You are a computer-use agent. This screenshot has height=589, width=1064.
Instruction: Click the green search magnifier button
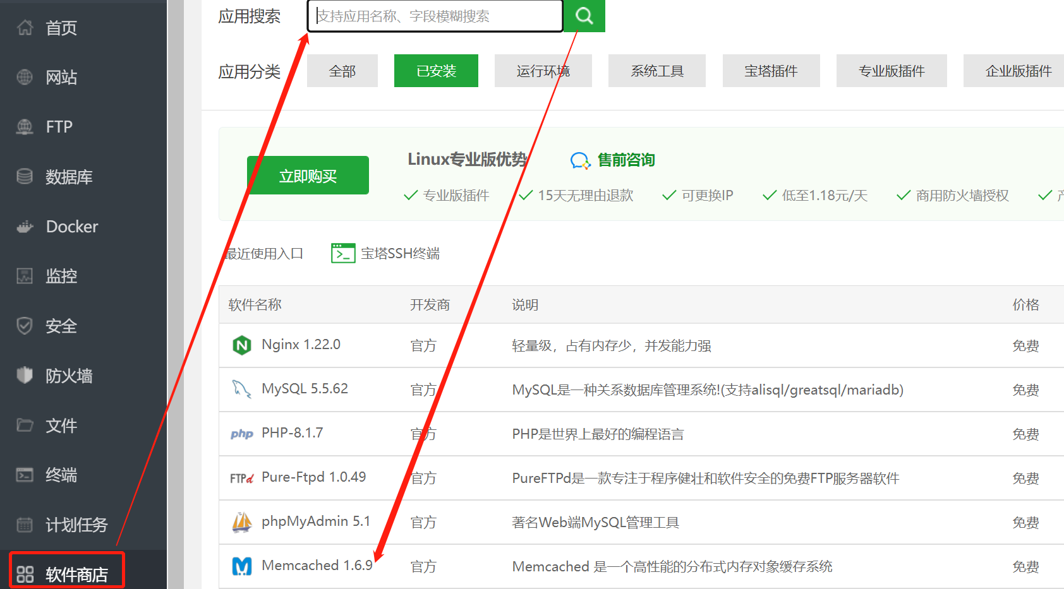pos(584,16)
